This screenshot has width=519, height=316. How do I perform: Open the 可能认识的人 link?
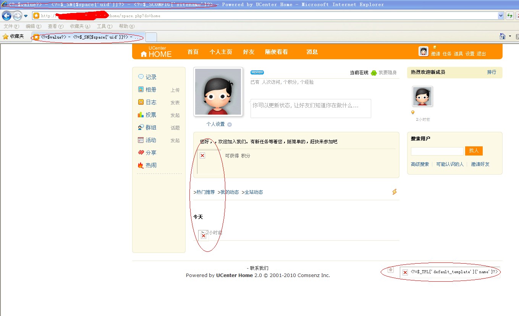[450, 164]
